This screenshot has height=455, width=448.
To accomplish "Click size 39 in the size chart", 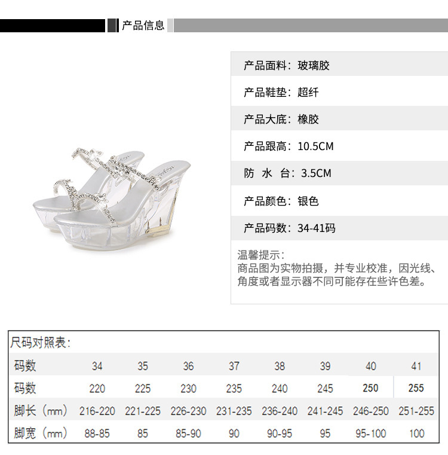I will point(325,366).
